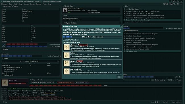Viewport: 185px width, 104px height.
Task: Collapse the Plot panel
Action: [126, 6]
